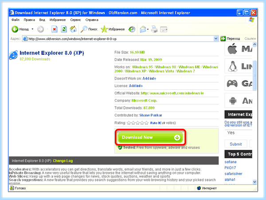Expand the address bar dropdown arrow
Image resolution: width=266 pixels, height=200 pixels.
(215, 39)
